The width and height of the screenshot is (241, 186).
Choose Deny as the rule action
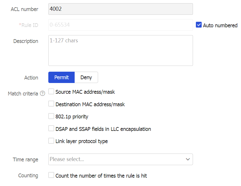(86, 77)
